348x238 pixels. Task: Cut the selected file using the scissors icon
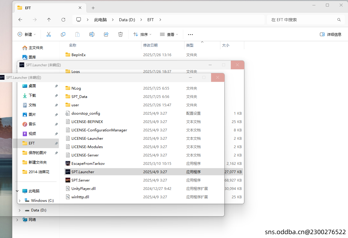pyautogui.click(x=49, y=34)
